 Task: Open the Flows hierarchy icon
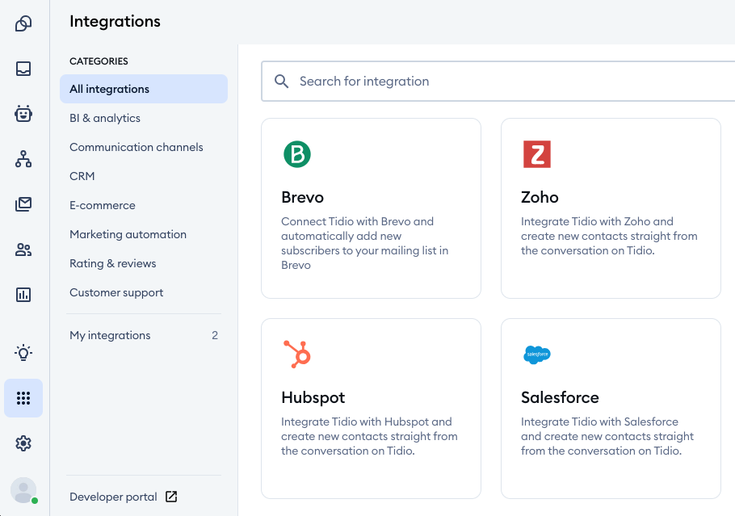pyautogui.click(x=23, y=159)
